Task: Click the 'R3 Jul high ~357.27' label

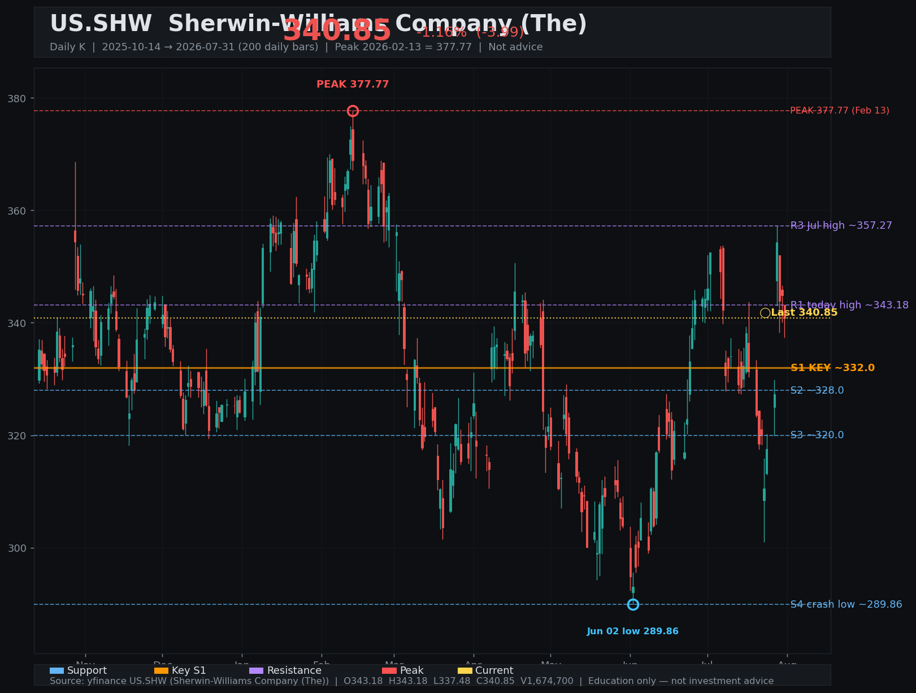Action: point(841,225)
